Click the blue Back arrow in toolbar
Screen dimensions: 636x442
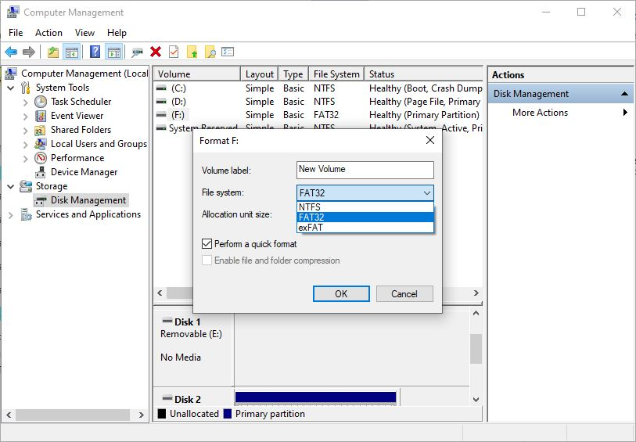pos(11,52)
